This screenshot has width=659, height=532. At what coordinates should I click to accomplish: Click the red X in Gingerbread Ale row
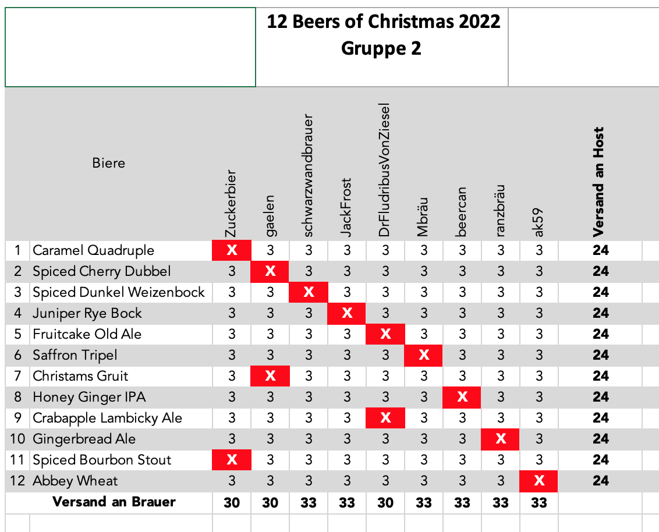coord(500,439)
